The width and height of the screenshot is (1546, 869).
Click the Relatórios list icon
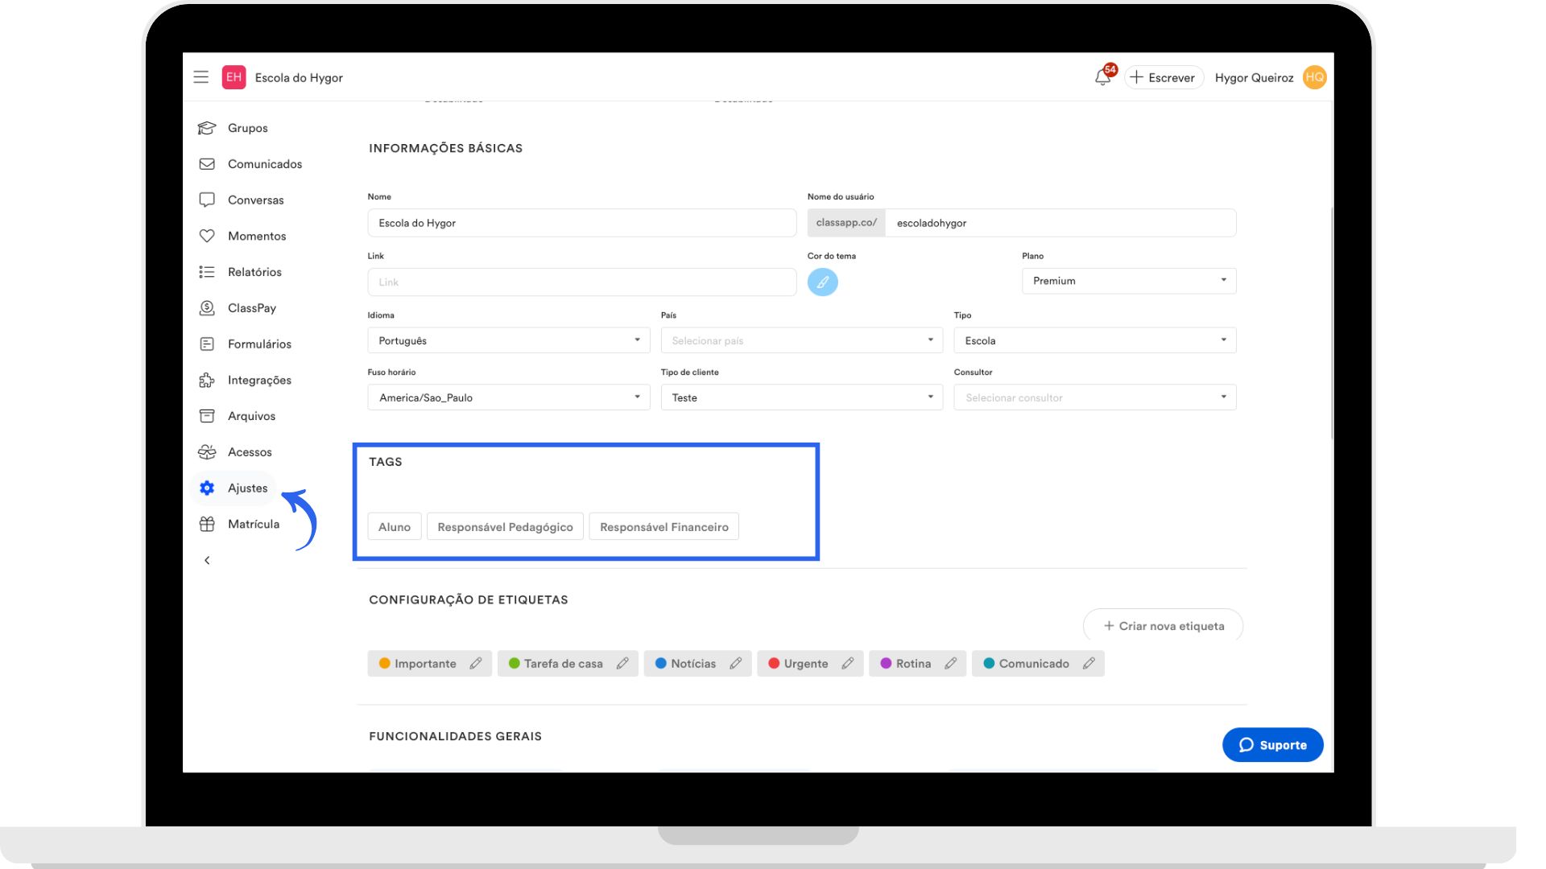click(x=207, y=272)
